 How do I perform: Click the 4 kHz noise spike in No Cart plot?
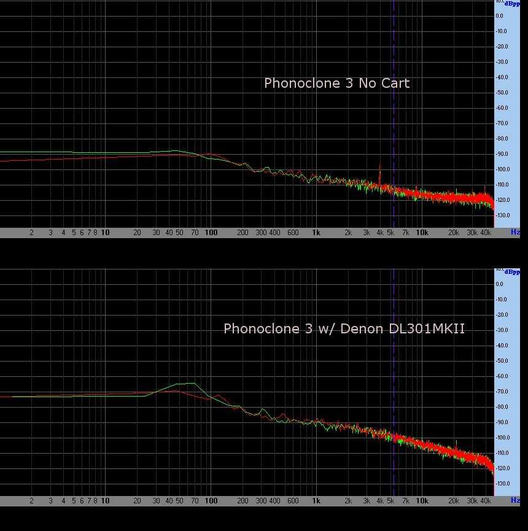pyautogui.click(x=379, y=174)
